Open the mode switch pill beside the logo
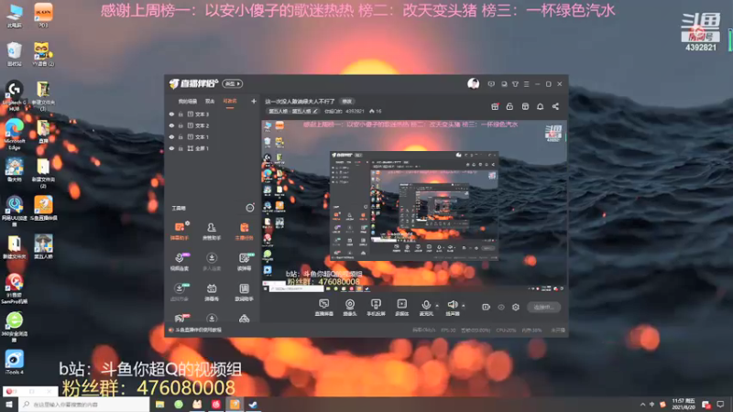Screen dimensions: 733x412 click(x=233, y=83)
